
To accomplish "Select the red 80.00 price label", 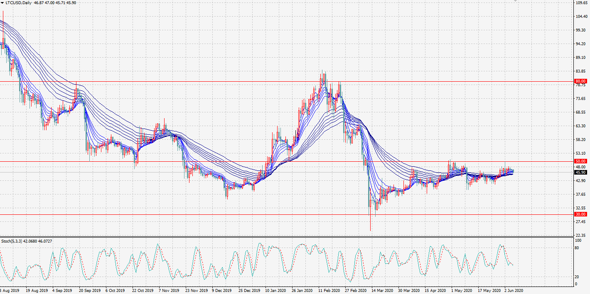I will (x=580, y=81).
